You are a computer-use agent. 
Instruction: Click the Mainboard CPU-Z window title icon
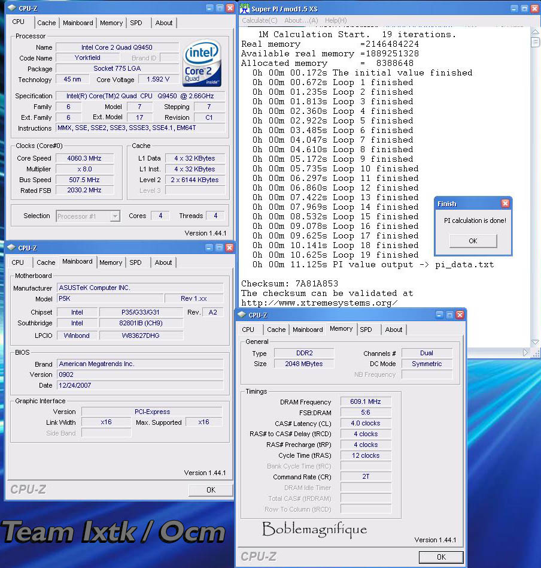pos(11,247)
